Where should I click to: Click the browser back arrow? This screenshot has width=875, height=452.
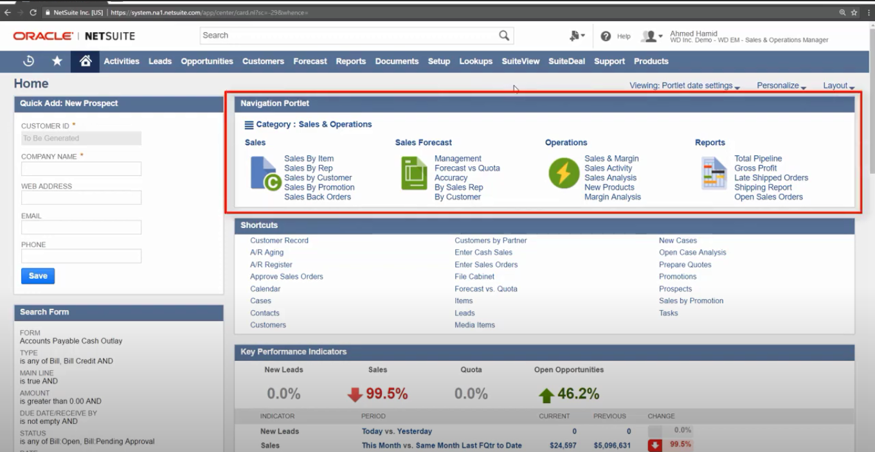(x=8, y=12)
